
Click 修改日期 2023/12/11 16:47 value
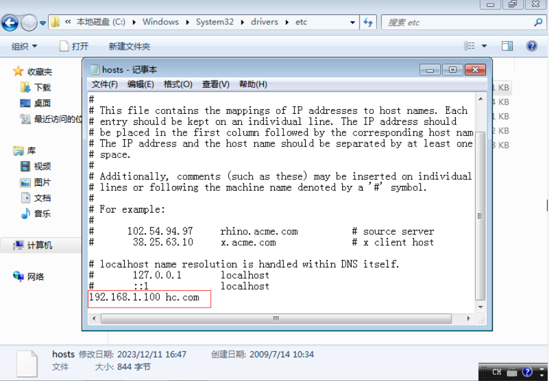151,354
